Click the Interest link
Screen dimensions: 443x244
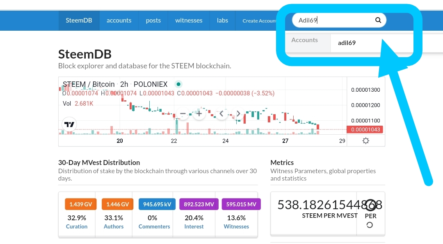click(194, 226)
